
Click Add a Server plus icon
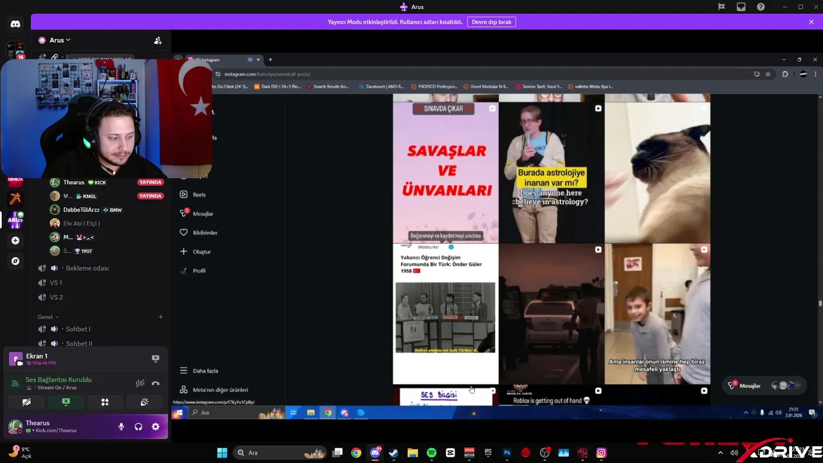click(x=15, y=241)
